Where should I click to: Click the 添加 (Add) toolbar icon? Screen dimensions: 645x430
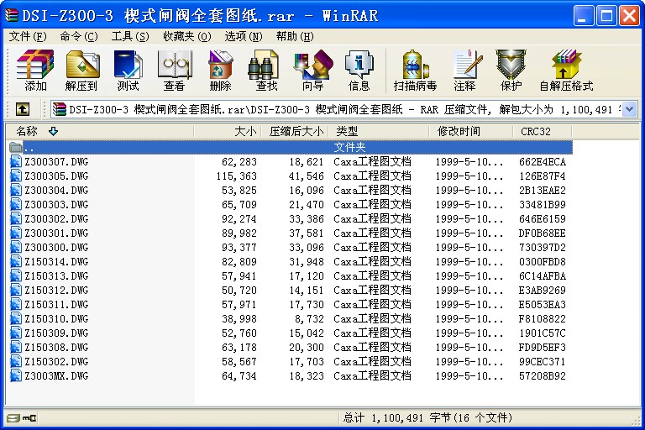point(35,70)
